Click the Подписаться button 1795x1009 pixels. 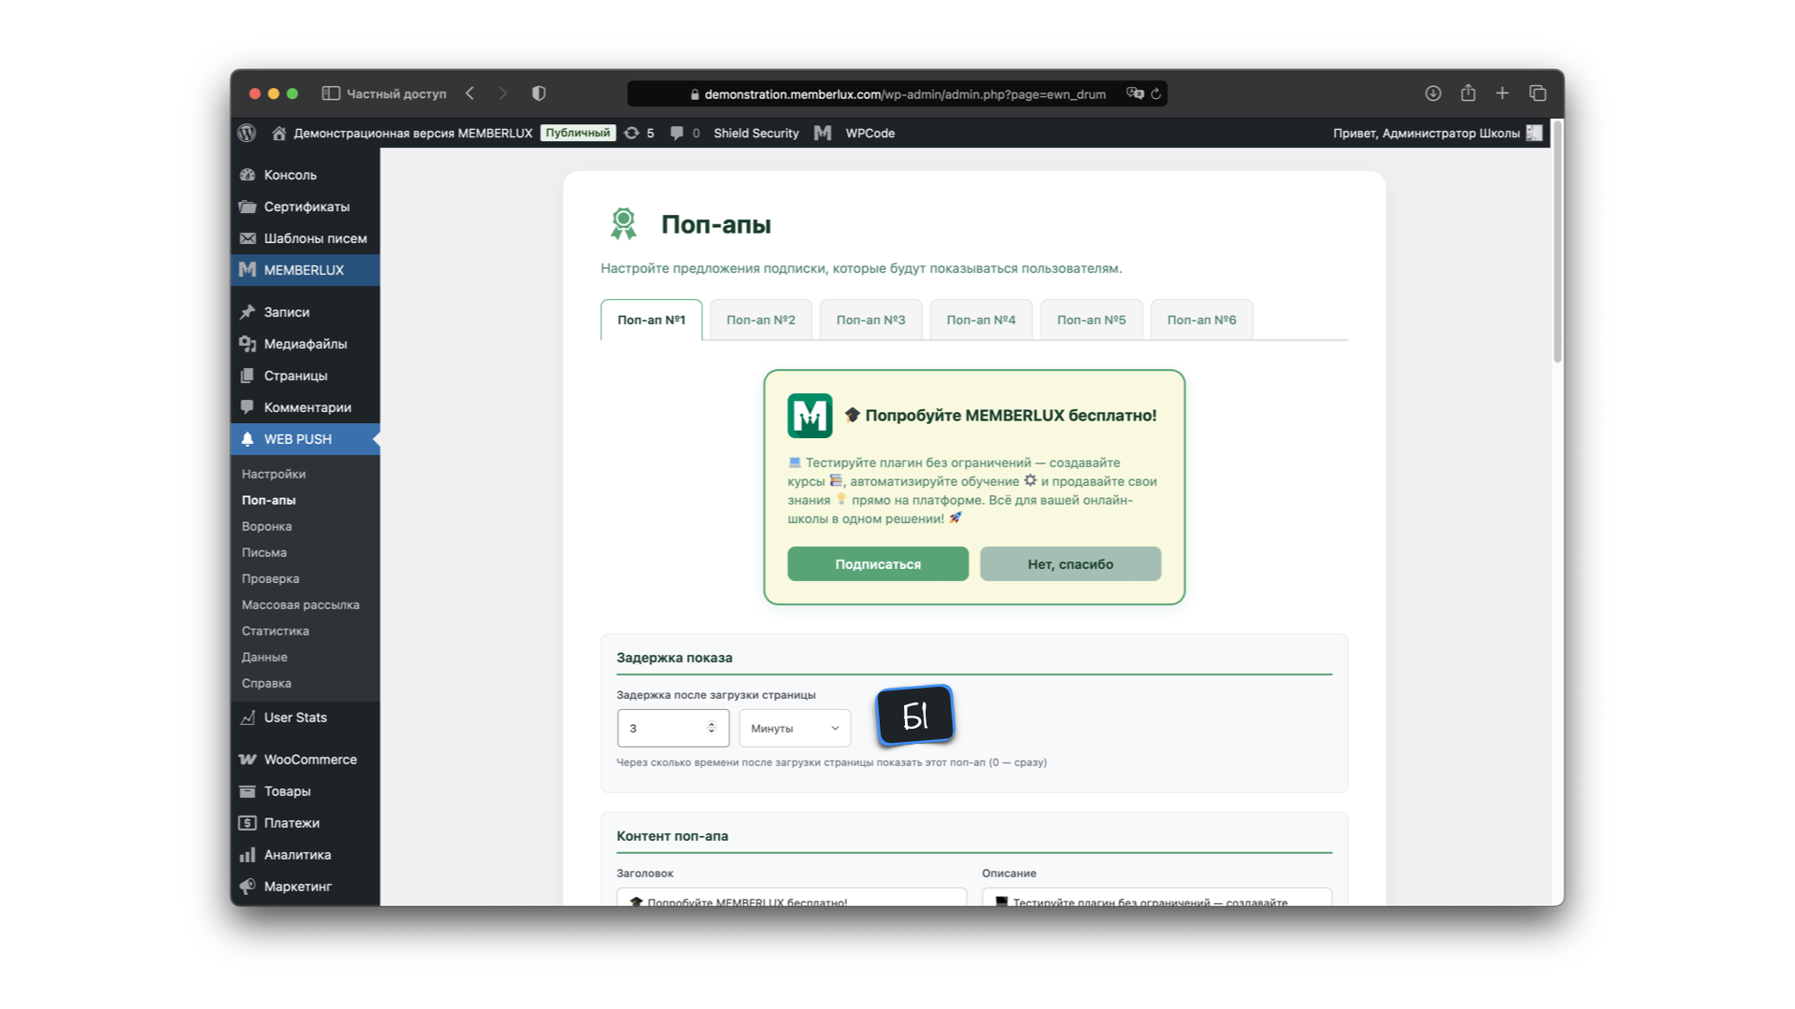(x=878, y=564)
